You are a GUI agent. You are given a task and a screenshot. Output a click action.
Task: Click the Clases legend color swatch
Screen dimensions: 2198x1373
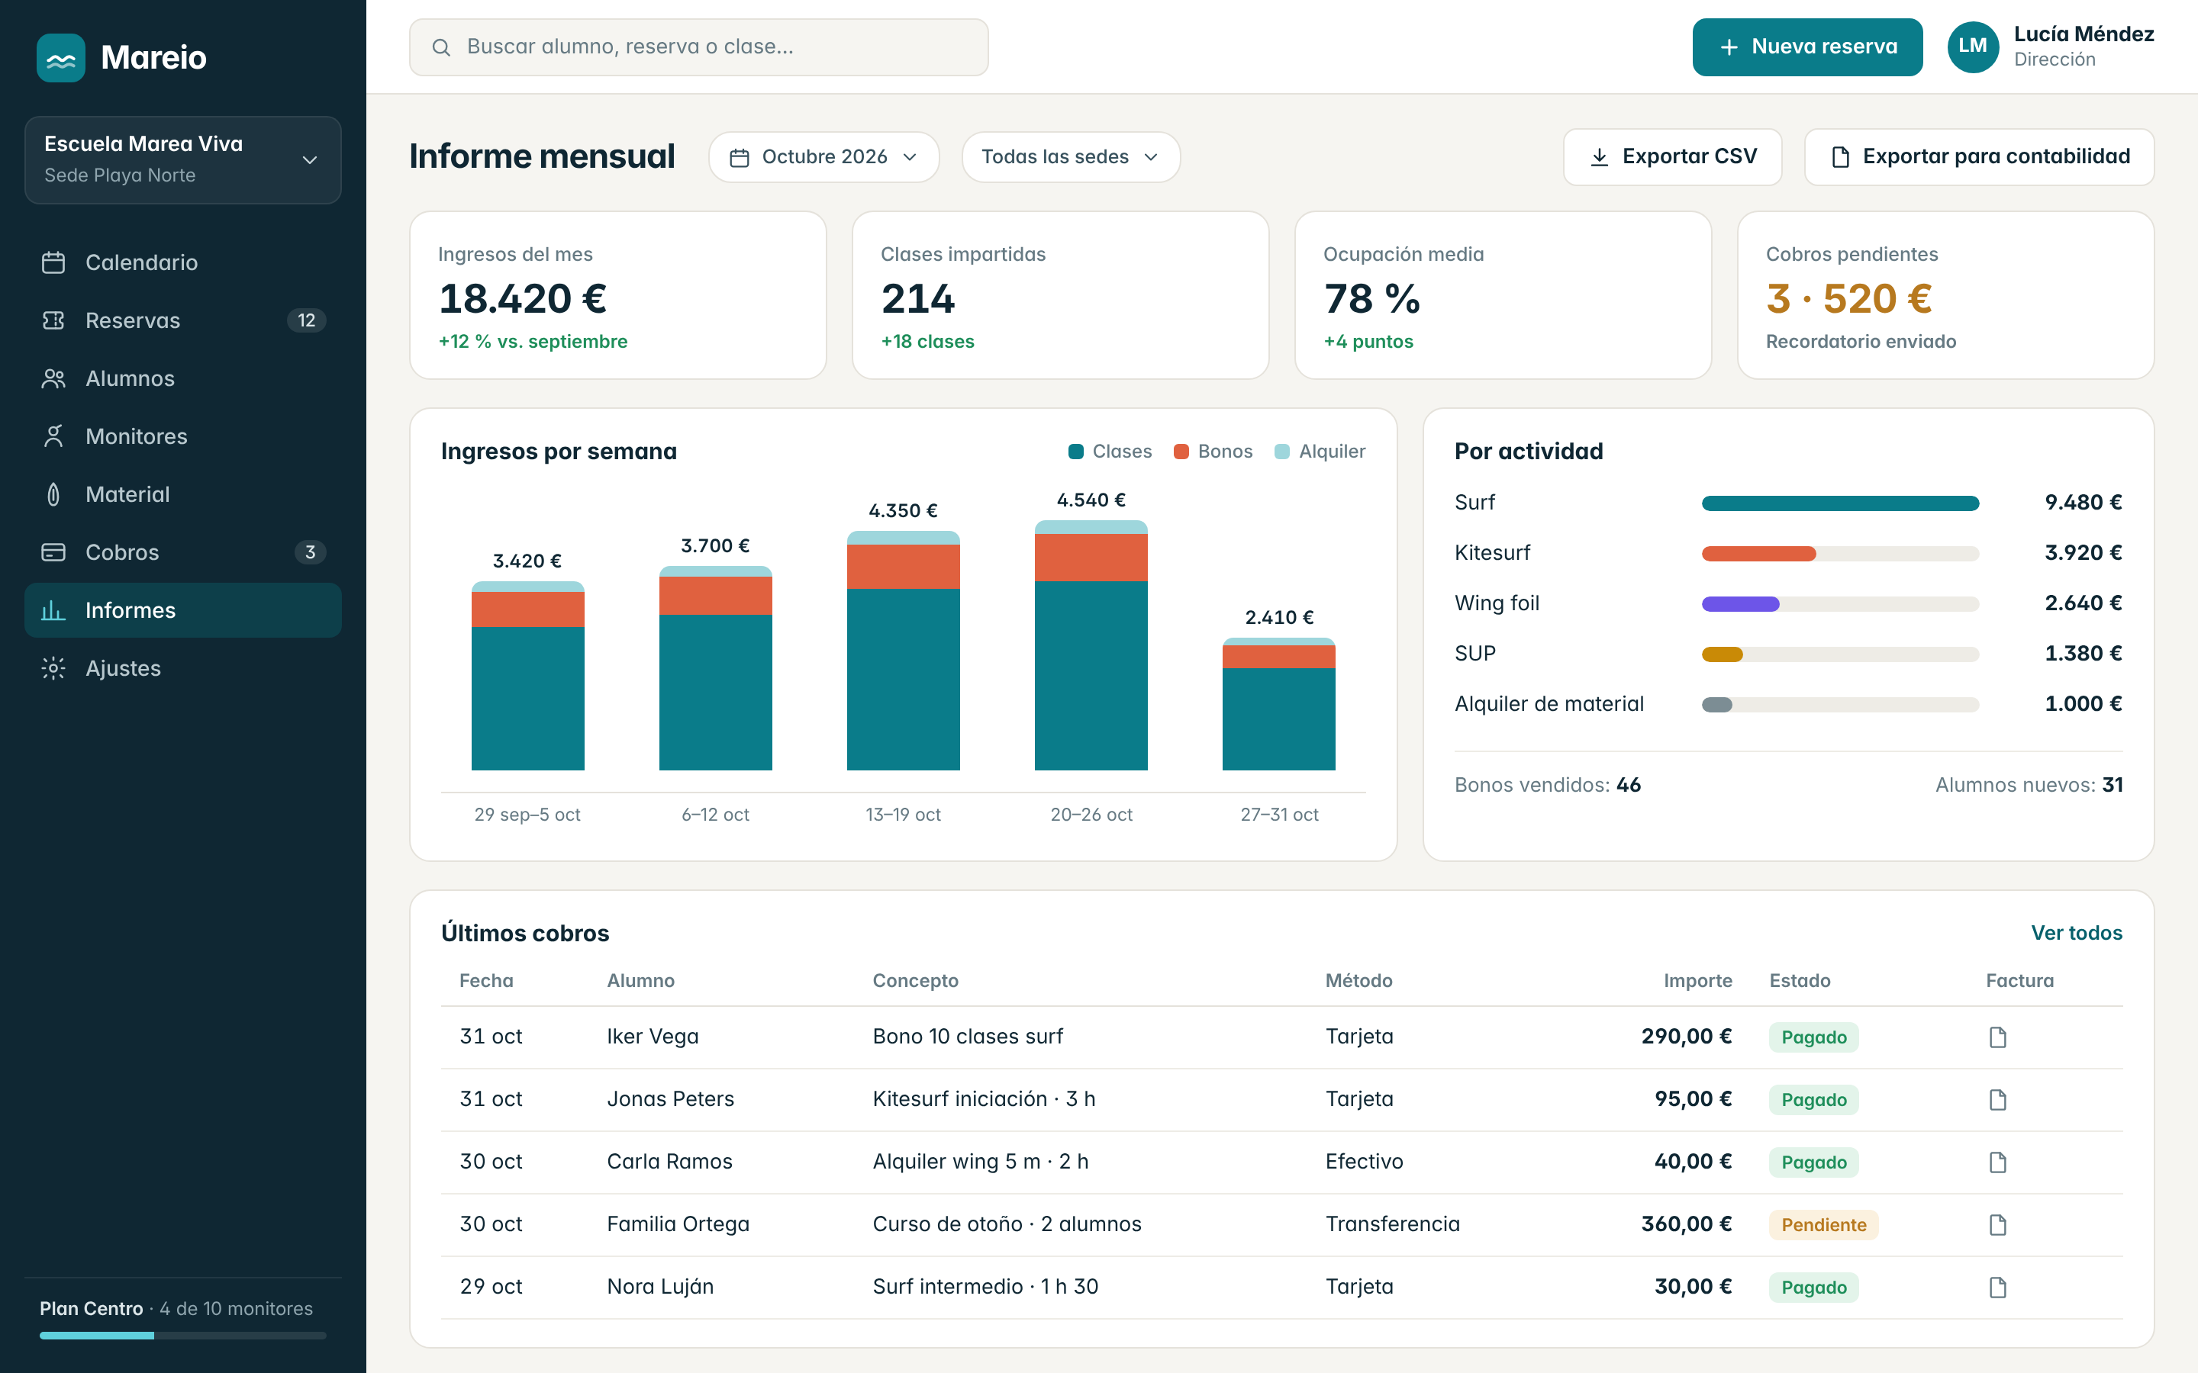(x=1076, y=452)
